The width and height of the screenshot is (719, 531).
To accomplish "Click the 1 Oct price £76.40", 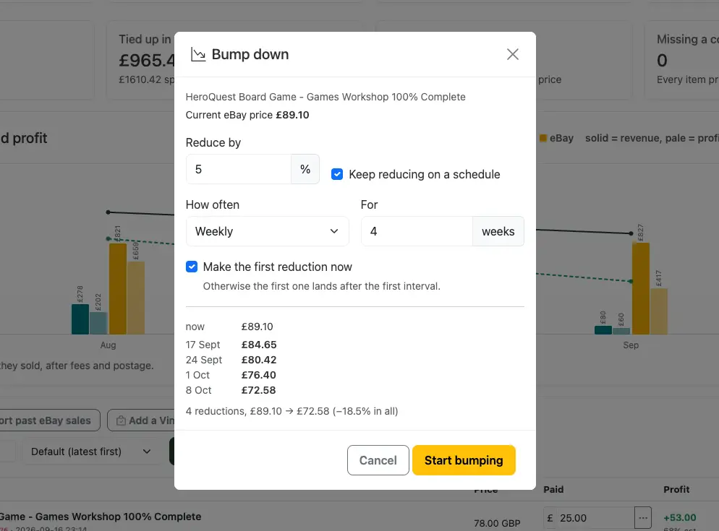I will point(259,375).
